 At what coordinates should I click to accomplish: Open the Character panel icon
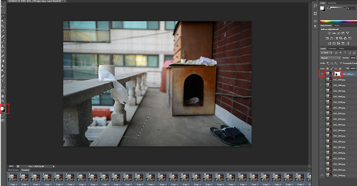[315, 21]
